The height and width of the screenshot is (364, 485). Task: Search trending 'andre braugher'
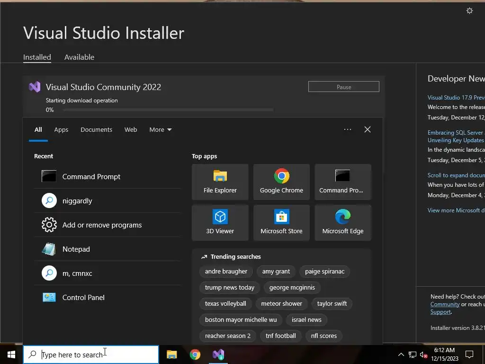[226, 272]
